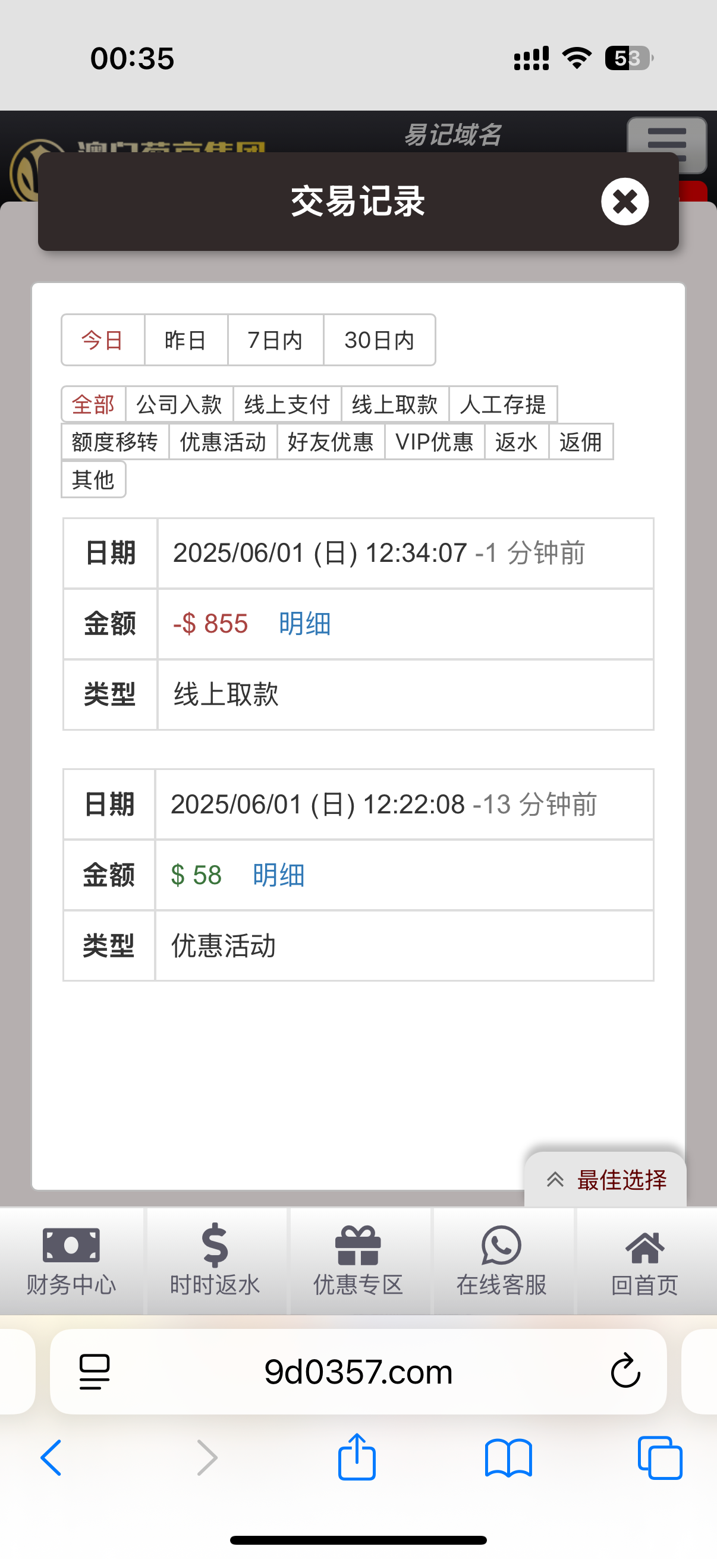Screen dimensions: 717x1559
Task: Select the 30日内 date range
Action: (379, 340)
